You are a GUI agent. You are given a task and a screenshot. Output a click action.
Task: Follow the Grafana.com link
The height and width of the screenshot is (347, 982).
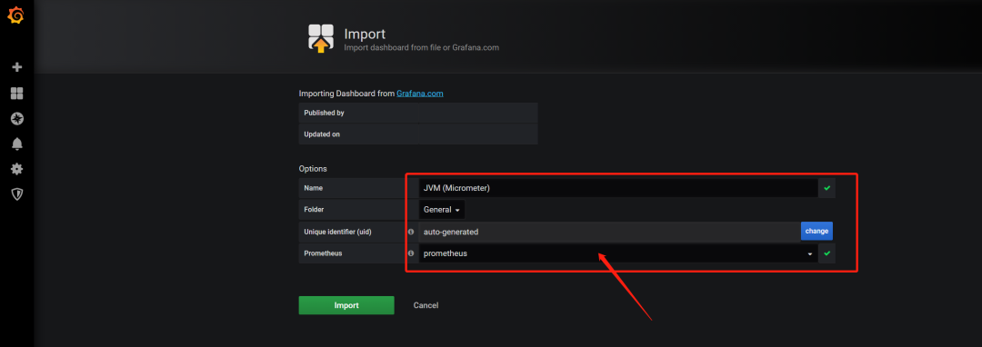pos(419,94)
